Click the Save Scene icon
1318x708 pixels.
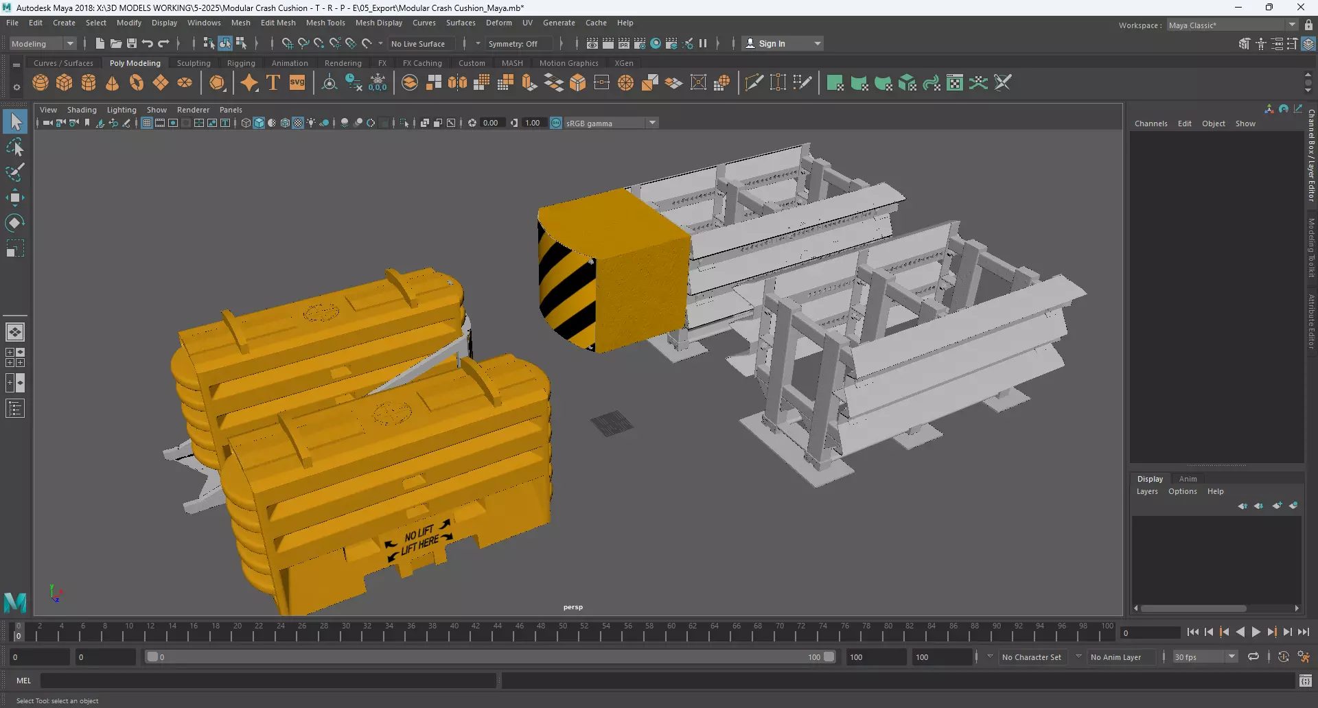pyautogui.click(x=132, y=43)
